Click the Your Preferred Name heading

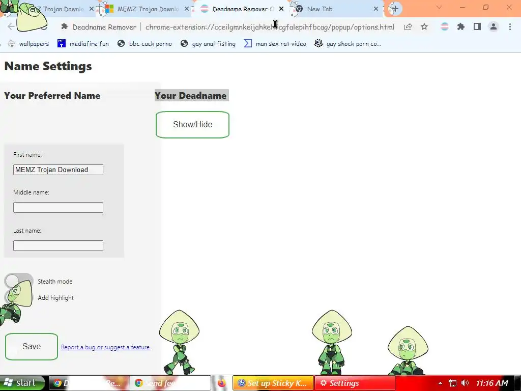[x=52, y=95]
